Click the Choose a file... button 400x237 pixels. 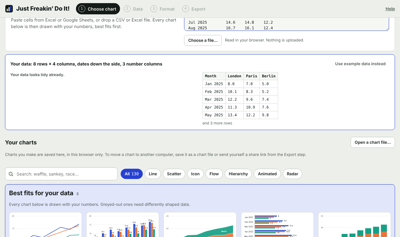tap(203, 40)
